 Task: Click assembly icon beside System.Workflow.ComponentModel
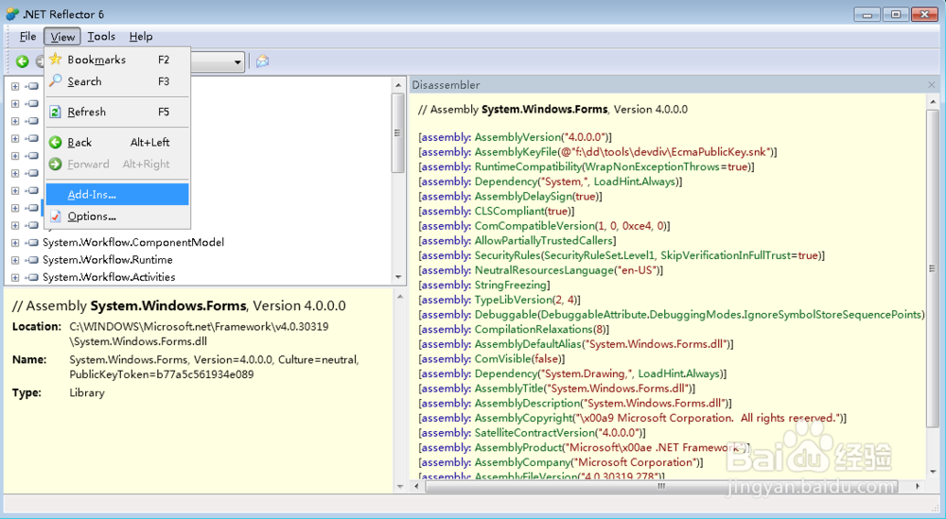click(32, 242)
